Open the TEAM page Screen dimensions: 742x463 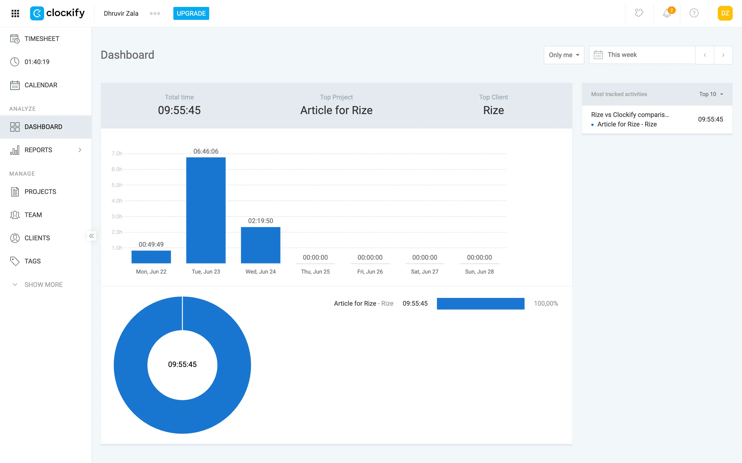click(x=46, y=215)
